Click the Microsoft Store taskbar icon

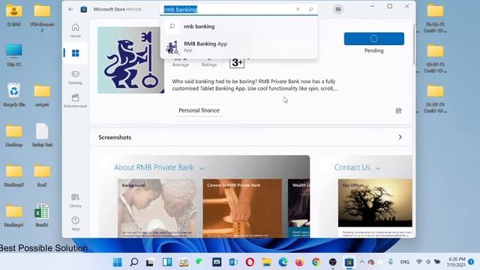[x=349, y=262]
